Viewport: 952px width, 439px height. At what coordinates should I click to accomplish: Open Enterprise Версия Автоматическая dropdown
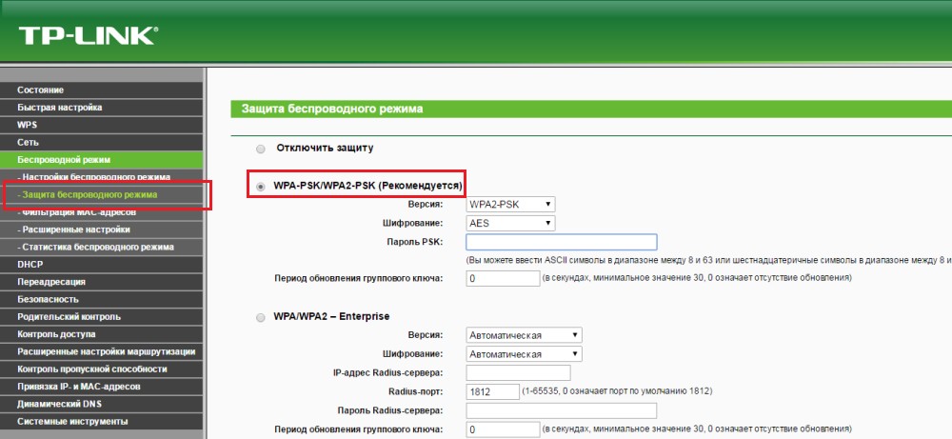coord(524,335)
